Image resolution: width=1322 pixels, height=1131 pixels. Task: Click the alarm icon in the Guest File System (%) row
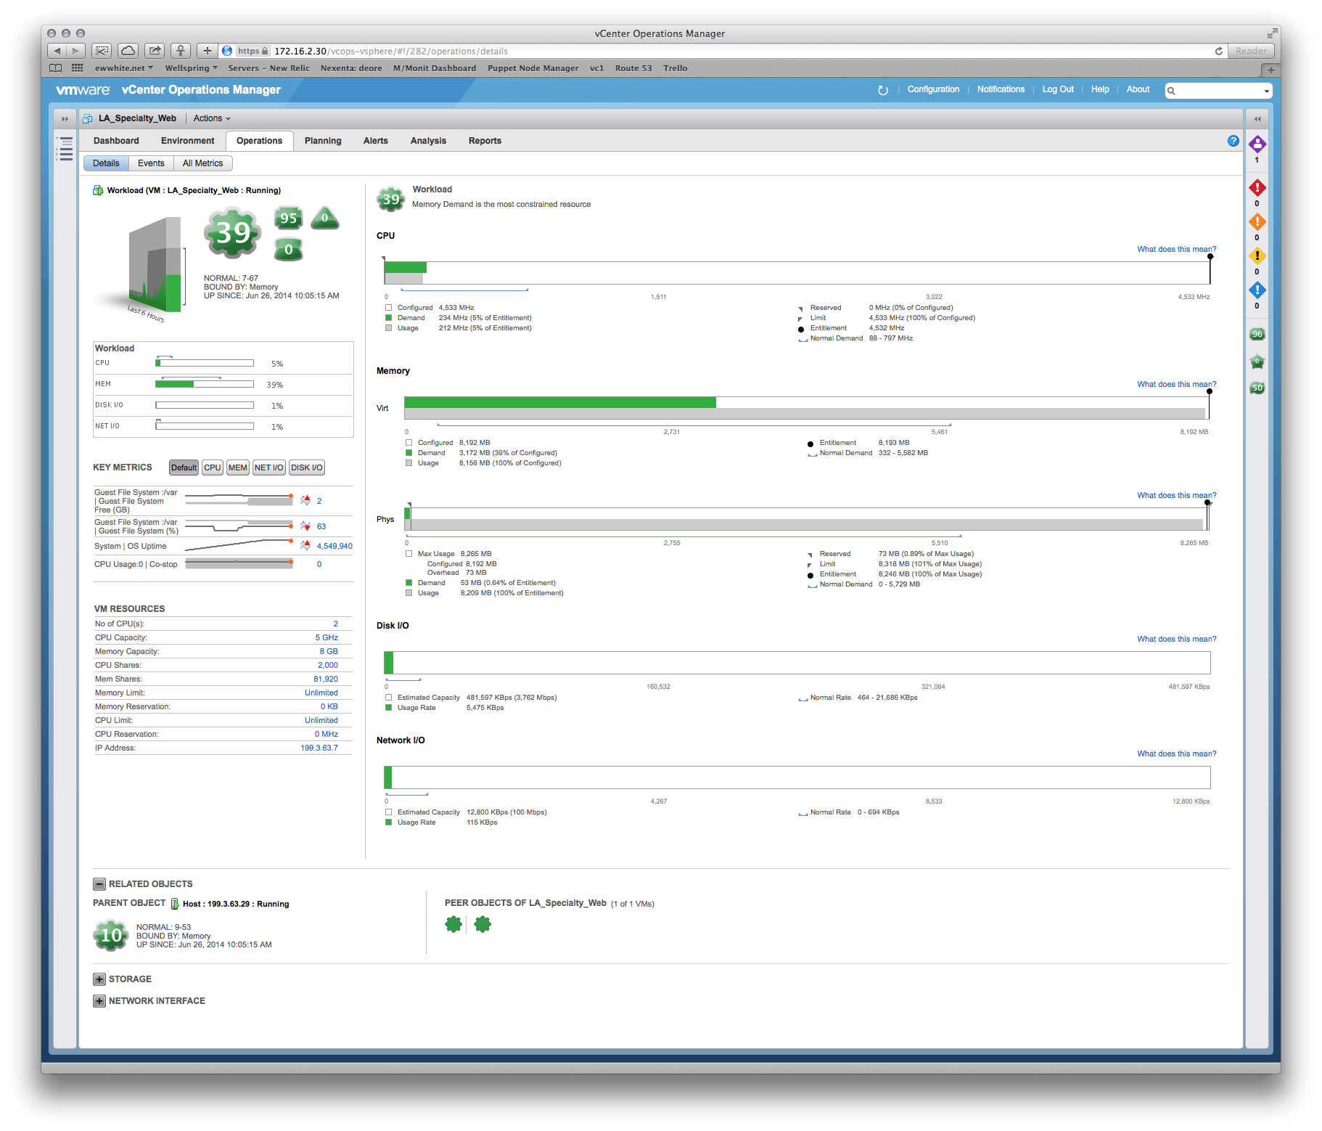coord(305,526)
